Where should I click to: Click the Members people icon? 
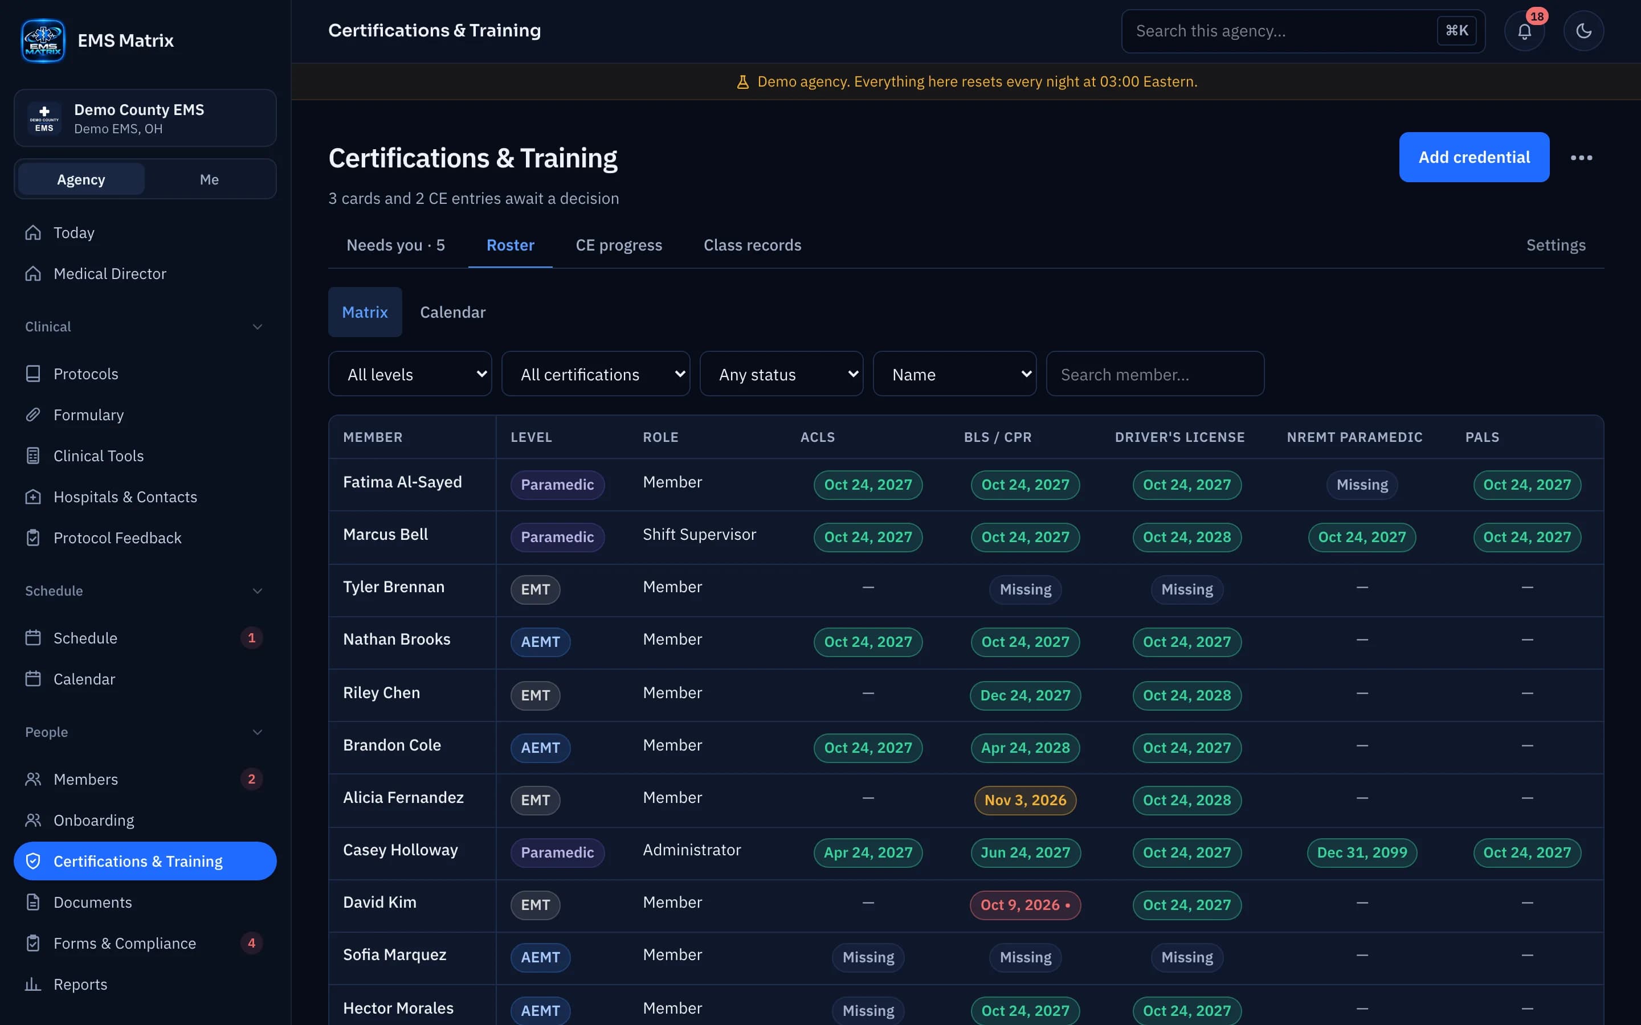click(32, 779)
